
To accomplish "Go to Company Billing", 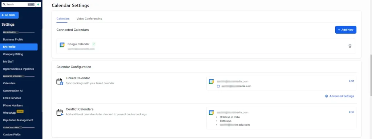I will pyautogui.click(x=13, y=54).
